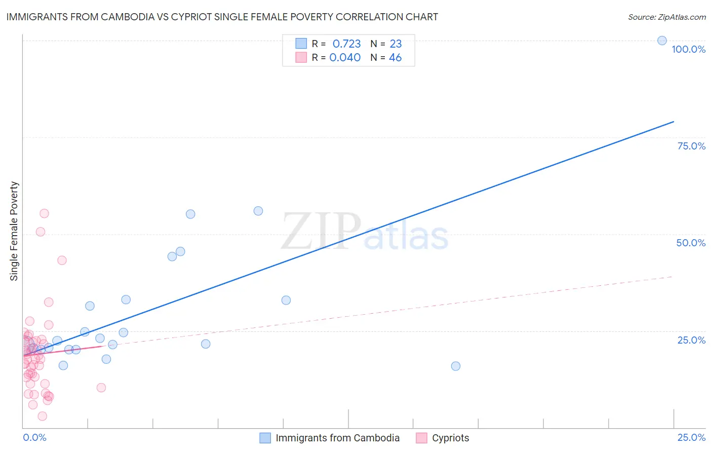Click the ZIPatlas watermark in chart center
Viewport: 712px width, 452px height.
tap(365, 232)
